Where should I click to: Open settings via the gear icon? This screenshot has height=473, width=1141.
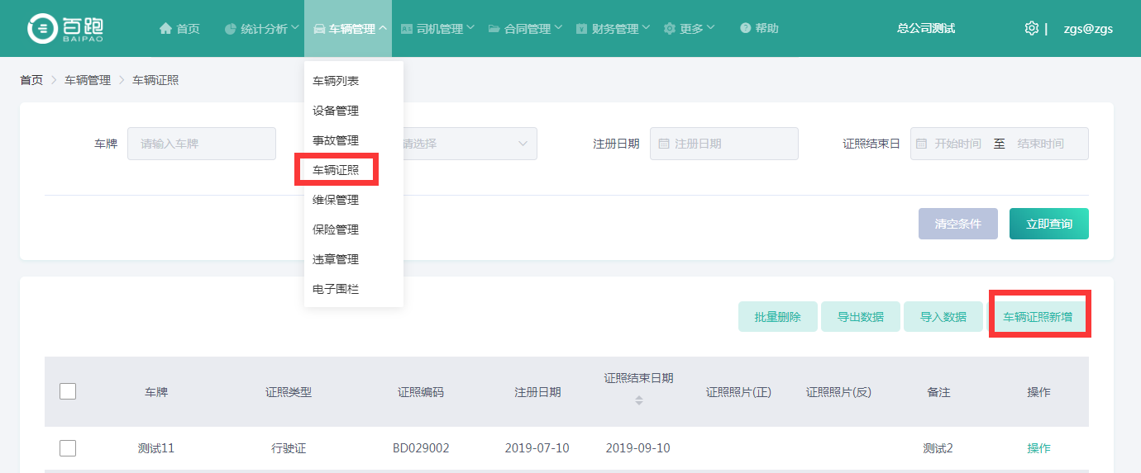point(1031,28)
